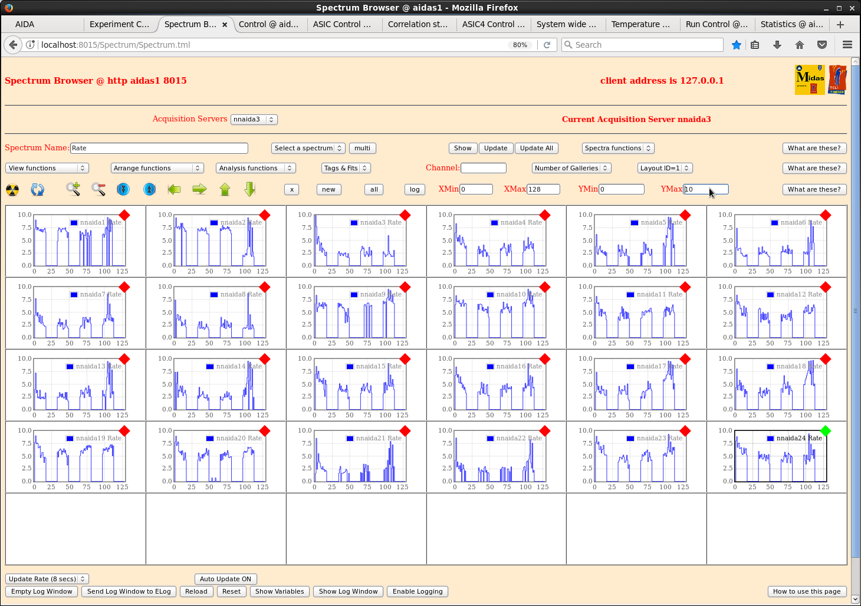Toggle red diamond marker on nnaida9 Rate
The height and width of the screenshot is (606, 861).
[x=405, y=287]
